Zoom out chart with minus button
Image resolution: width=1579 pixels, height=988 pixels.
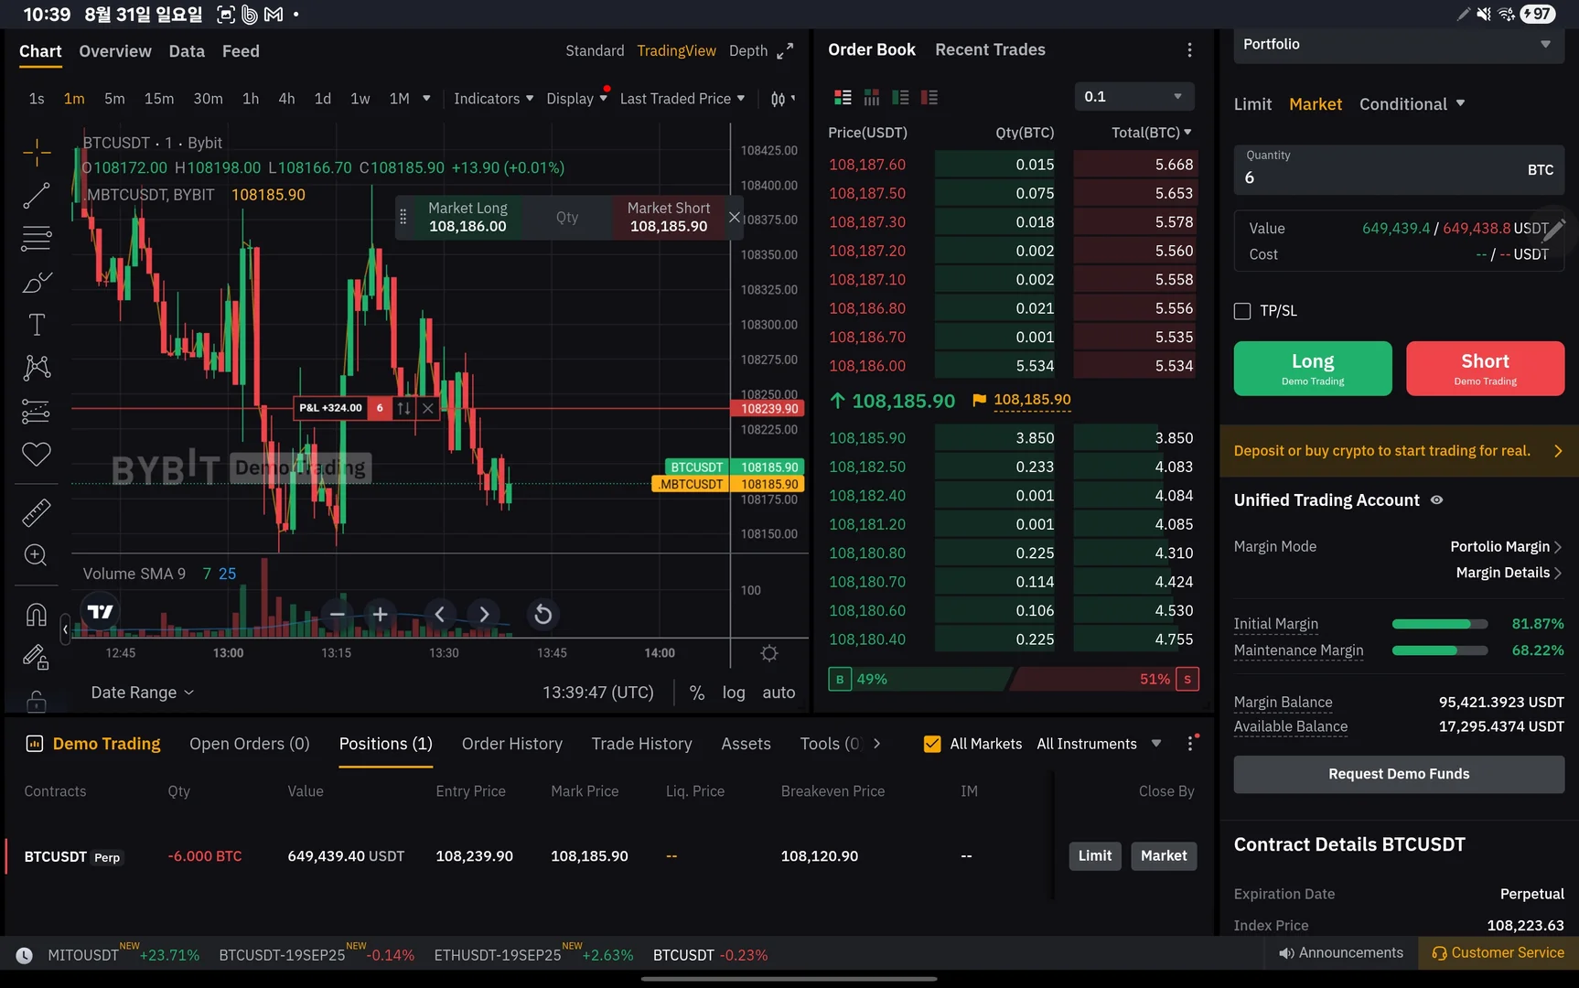(338, 615)
